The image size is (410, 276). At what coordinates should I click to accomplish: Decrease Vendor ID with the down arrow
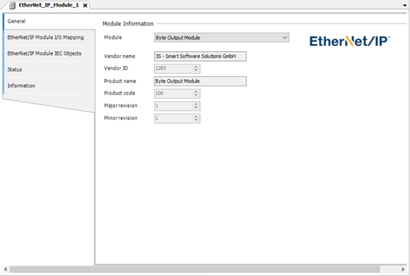pyautogui.click(x=196, y=70)
